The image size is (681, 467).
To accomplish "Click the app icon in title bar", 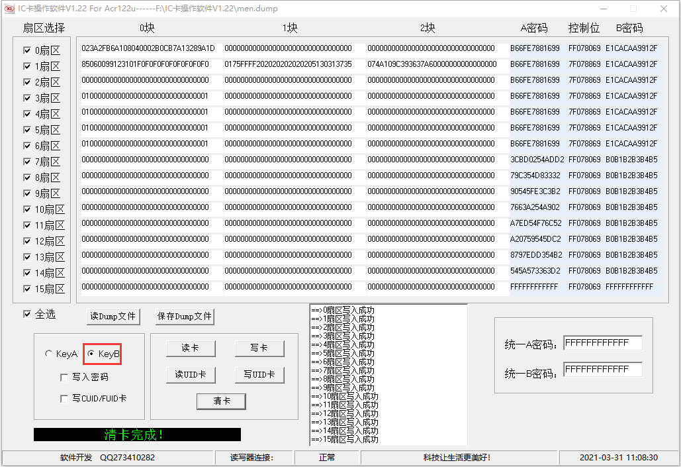I will (9, 8).
